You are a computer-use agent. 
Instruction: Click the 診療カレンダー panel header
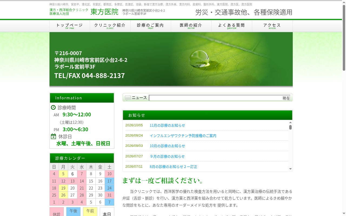[x=82, y=158]
